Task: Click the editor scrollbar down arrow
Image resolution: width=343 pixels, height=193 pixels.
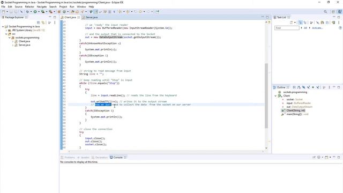Action: tap(266, 148)
